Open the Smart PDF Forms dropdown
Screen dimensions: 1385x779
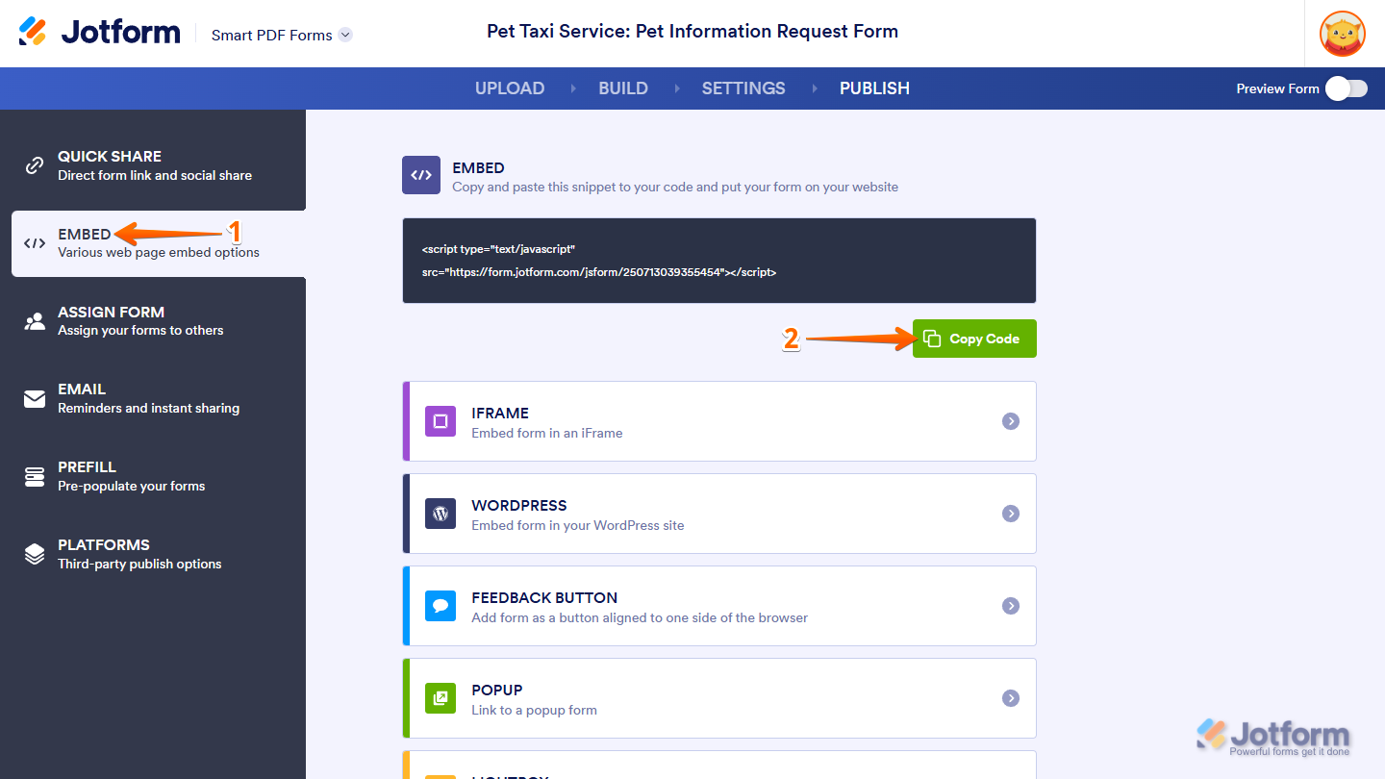point(345,35)
